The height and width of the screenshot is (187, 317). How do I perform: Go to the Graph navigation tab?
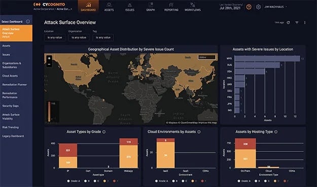(151, 7)
